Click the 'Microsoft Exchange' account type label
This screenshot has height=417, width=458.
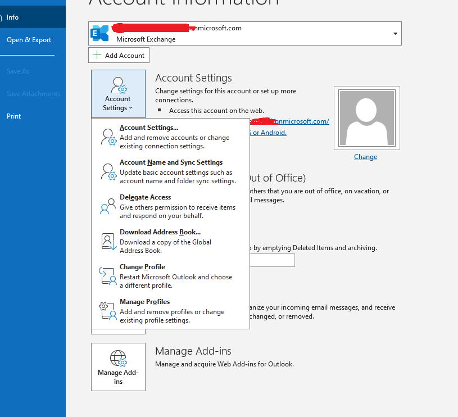coord(146,39)
